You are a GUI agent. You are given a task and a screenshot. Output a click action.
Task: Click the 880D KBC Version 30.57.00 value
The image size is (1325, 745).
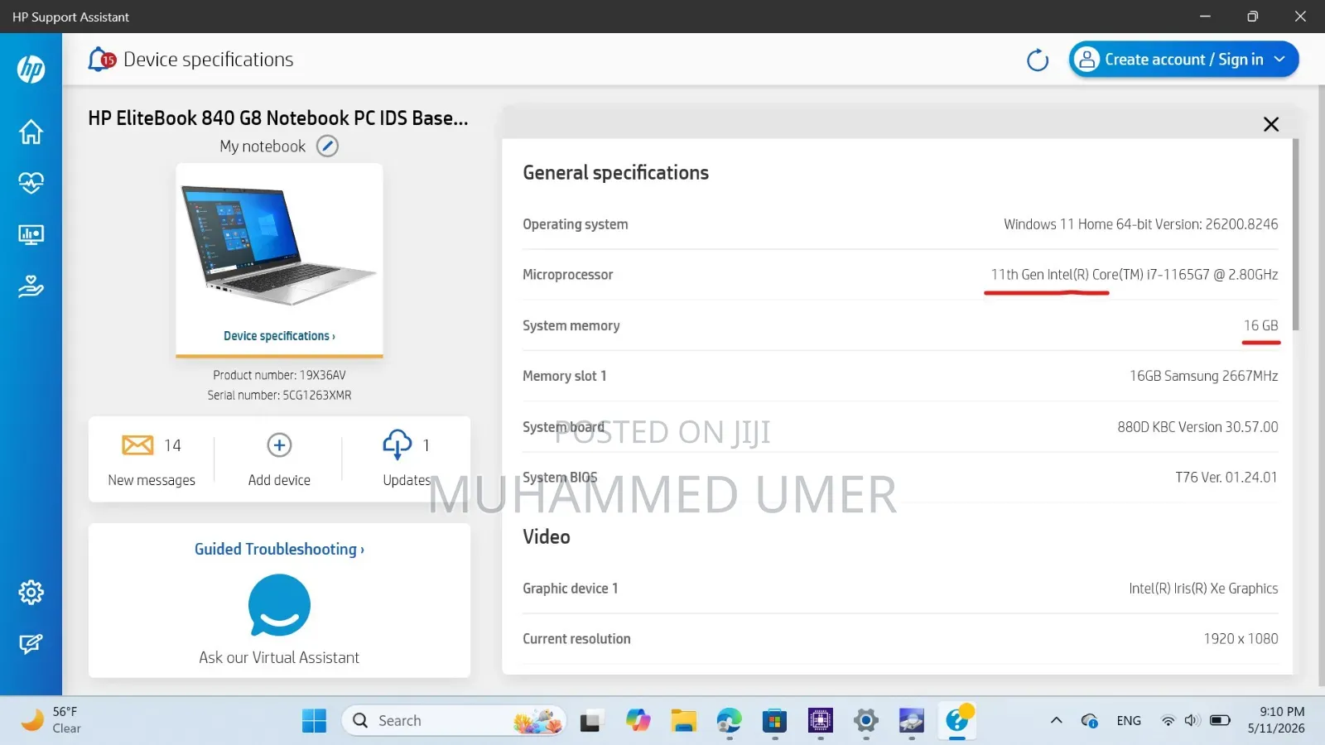1197,427
